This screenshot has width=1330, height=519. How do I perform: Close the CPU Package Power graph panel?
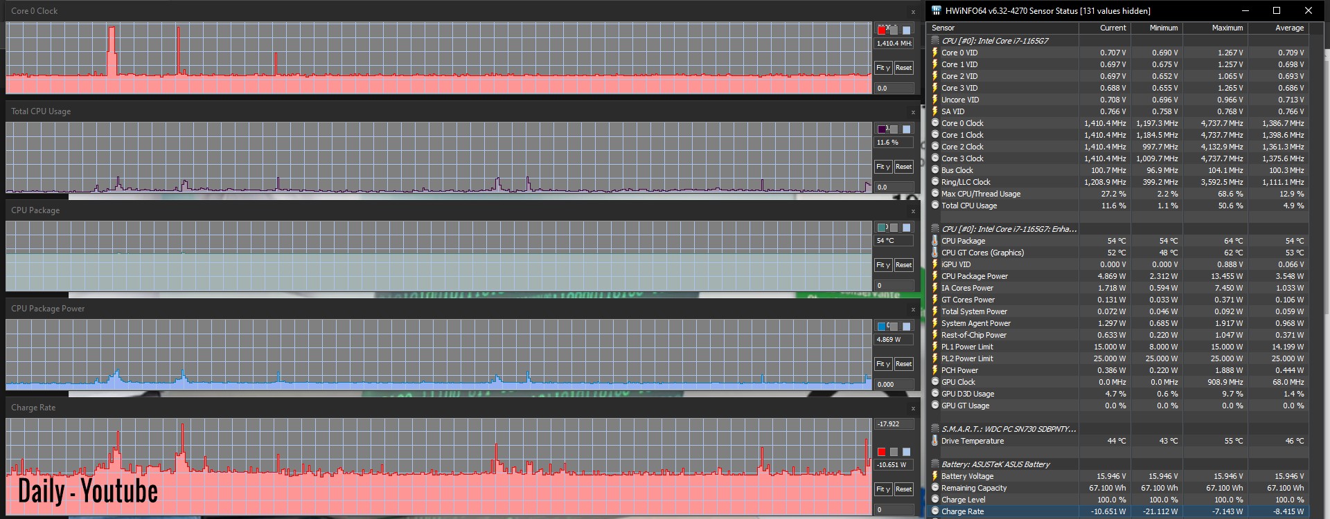(913, 309)
